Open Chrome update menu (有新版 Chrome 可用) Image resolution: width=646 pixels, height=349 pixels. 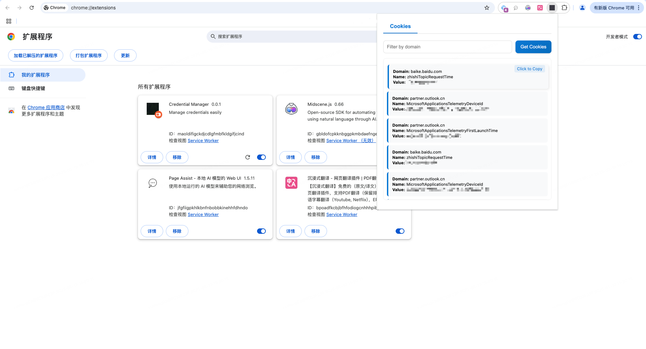tap(616, 8)
